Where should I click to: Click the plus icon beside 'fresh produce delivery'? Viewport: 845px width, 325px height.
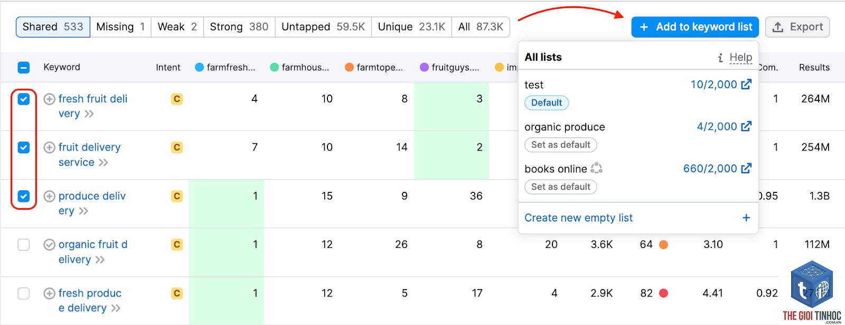tap(49, 293)
